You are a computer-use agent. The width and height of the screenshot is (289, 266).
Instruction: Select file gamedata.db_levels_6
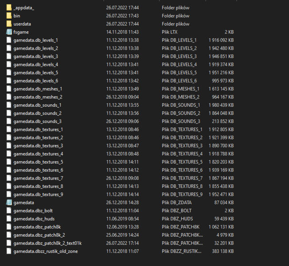[35, 81]
